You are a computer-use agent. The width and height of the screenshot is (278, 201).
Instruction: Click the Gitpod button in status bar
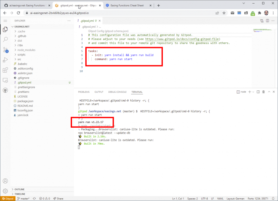(x=8, y=199)
